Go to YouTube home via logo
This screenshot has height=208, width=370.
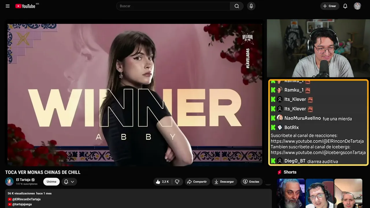point(25,6)
